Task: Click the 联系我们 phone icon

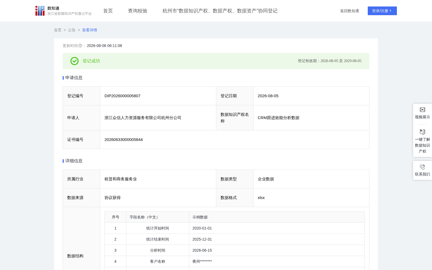Action: pos(423,167)
